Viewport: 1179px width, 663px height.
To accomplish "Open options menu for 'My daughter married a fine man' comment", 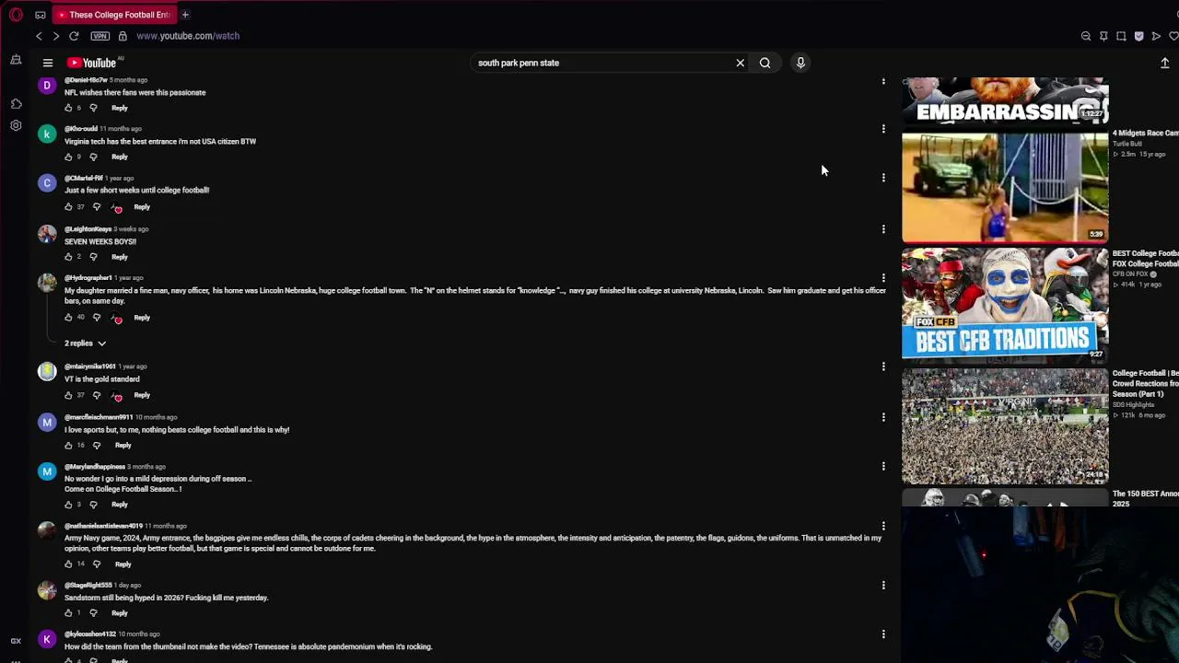I will click(x=883, y=278).
